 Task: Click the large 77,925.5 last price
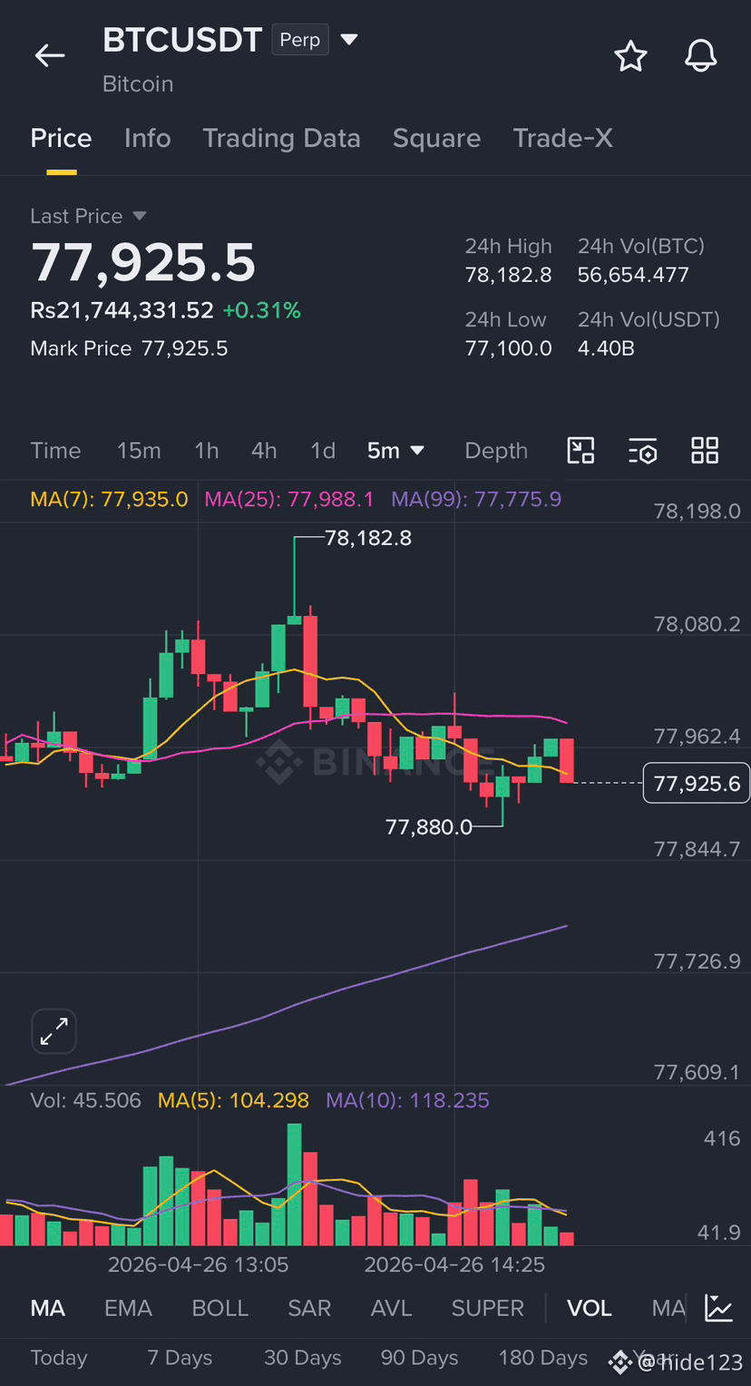click(143, 263)
